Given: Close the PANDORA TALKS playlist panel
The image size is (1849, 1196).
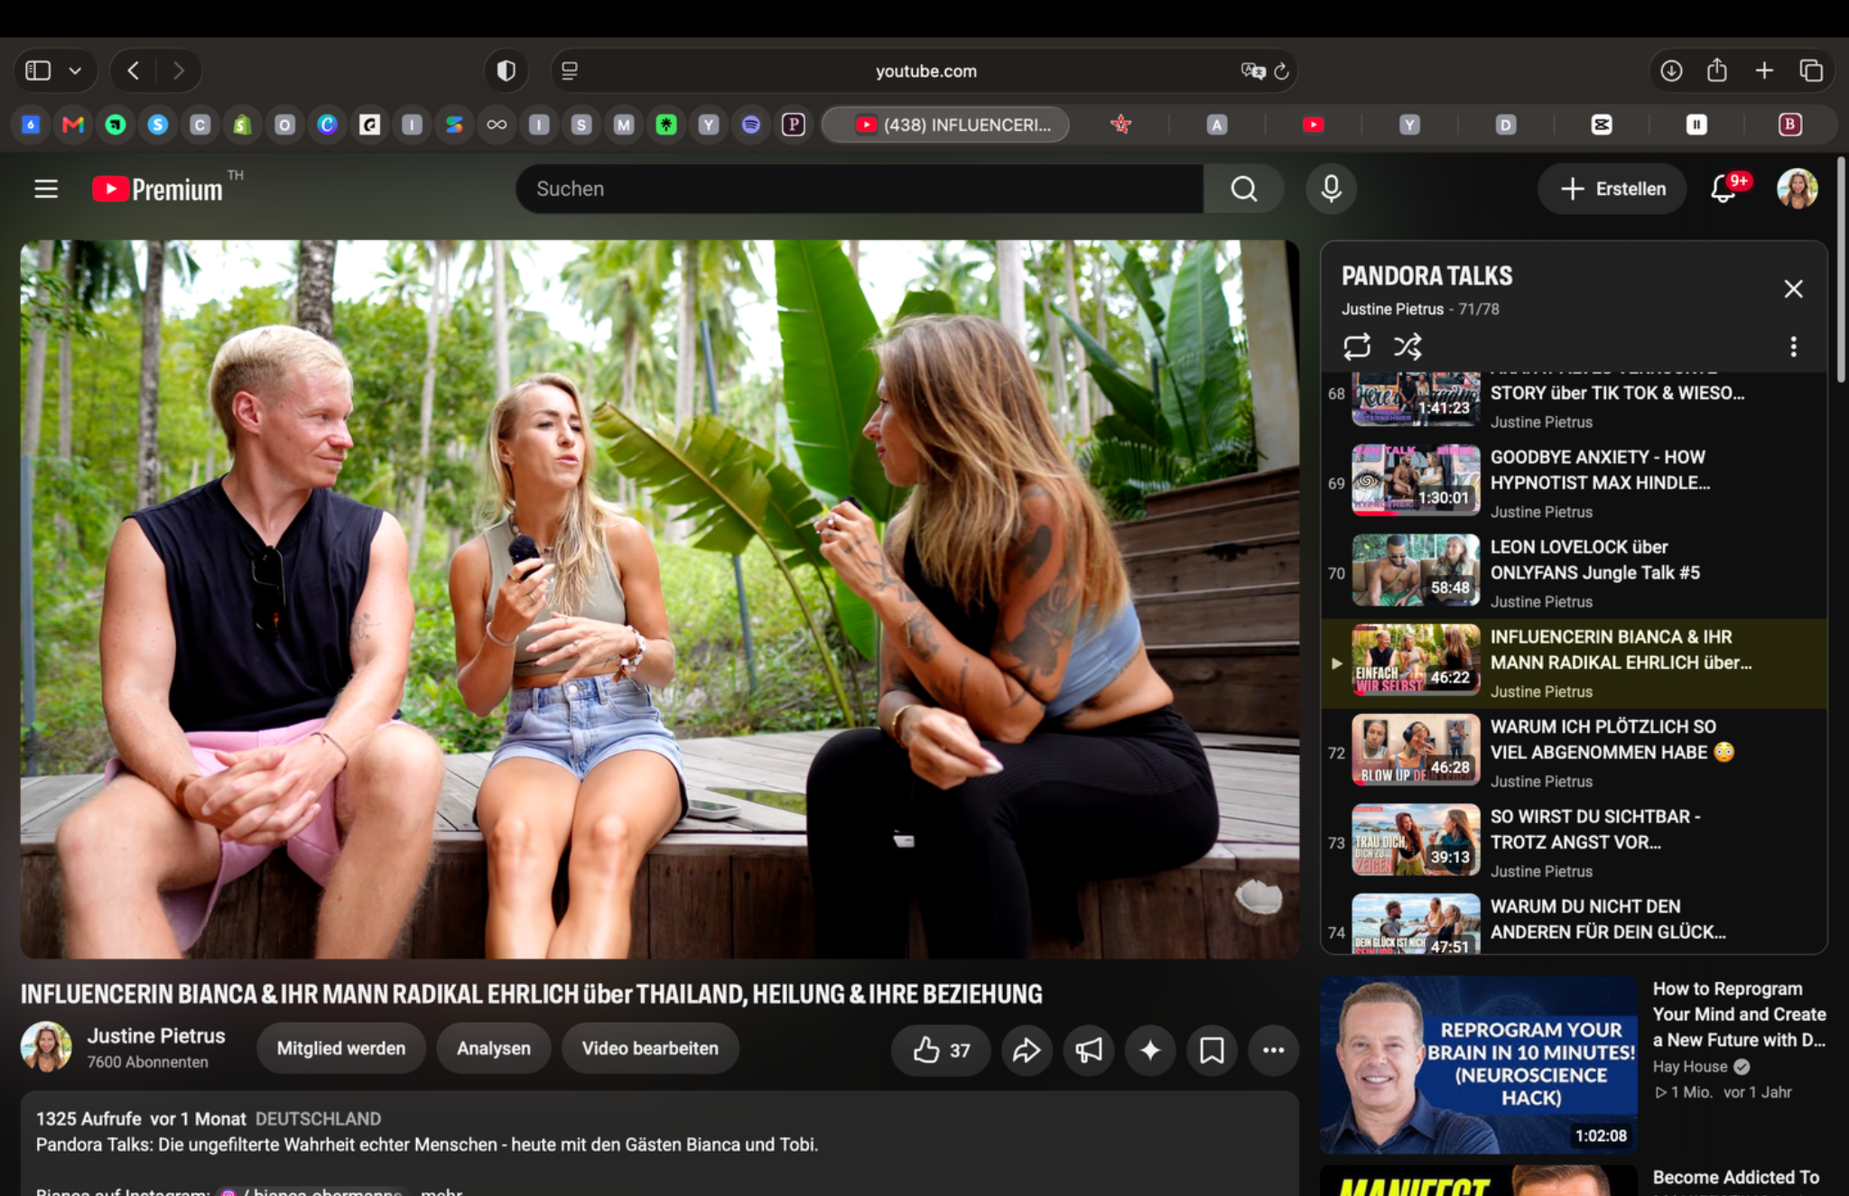Looking at the screenshot, I should [x=1793, y=289].
